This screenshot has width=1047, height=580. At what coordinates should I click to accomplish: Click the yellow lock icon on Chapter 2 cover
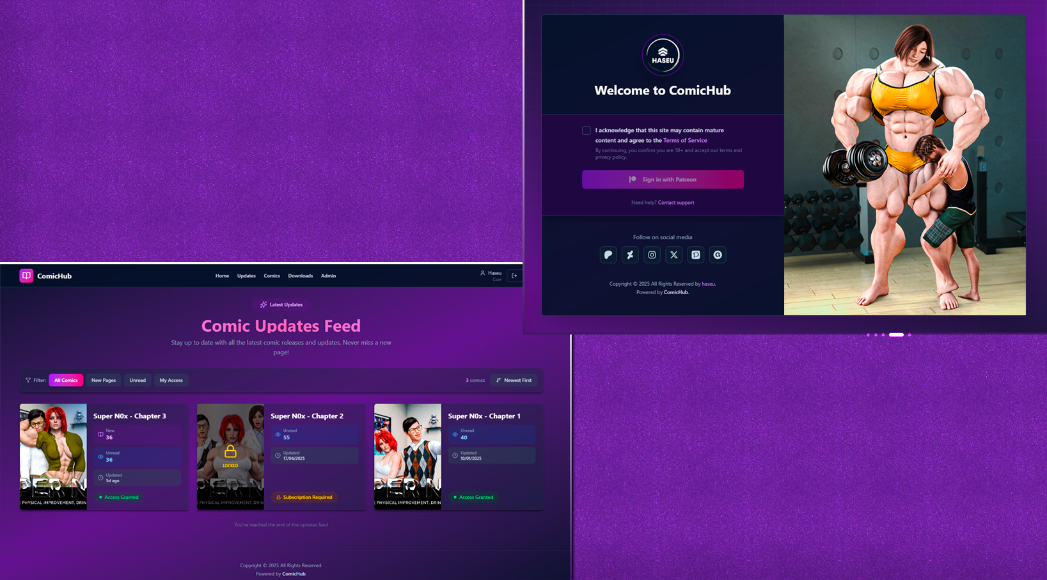[x=230, y=452]
